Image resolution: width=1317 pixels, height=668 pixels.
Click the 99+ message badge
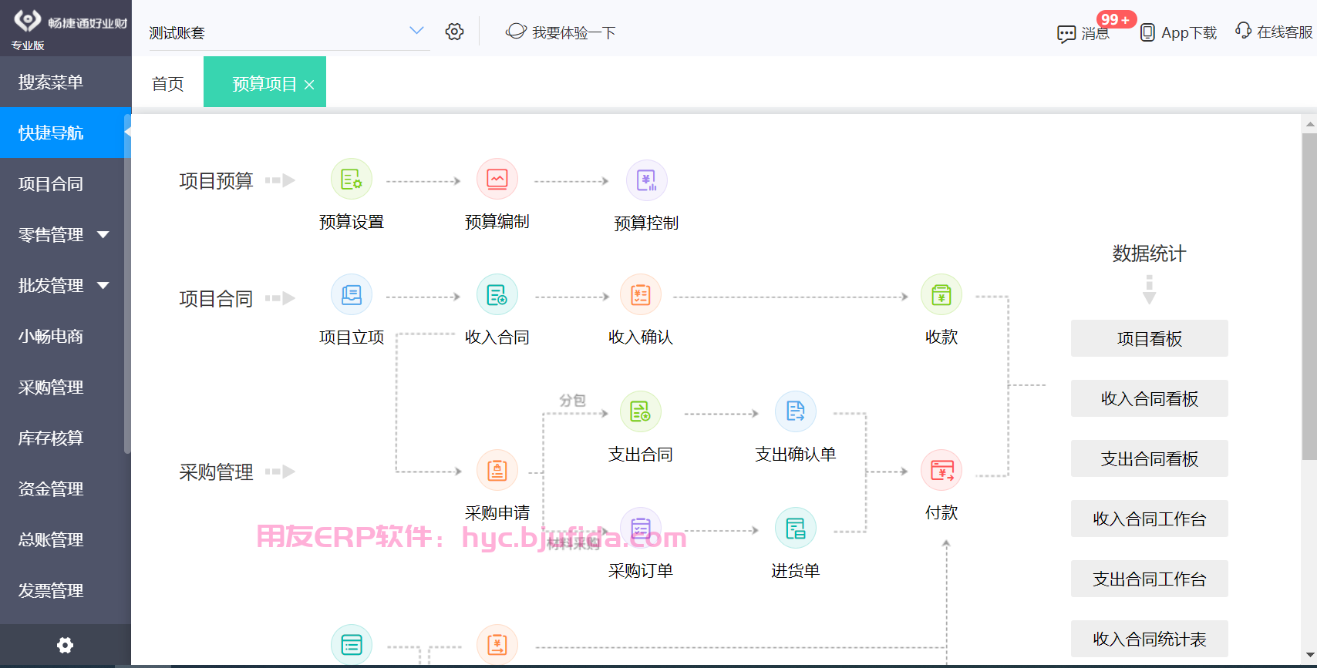[x=1116, y=19]
